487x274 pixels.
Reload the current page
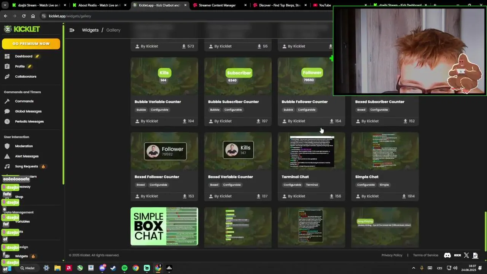pos(24,16)
